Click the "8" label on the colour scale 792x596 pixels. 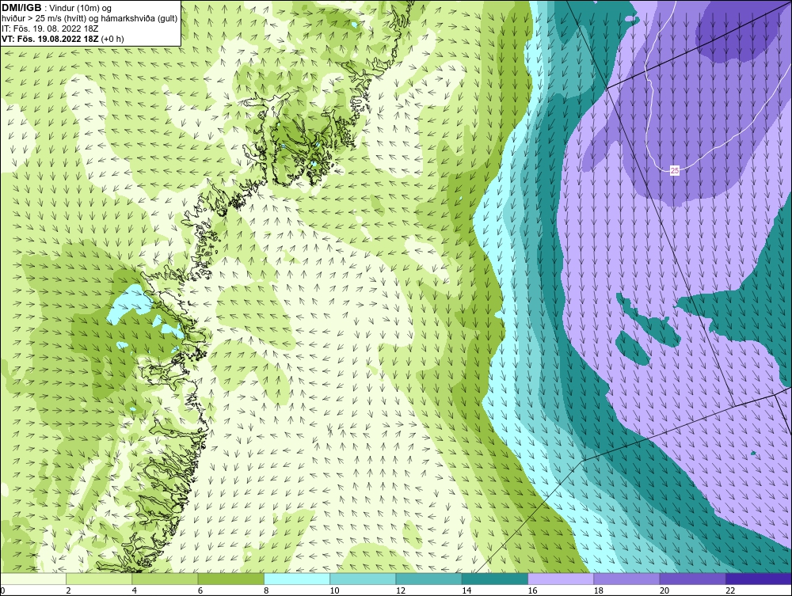(266, 590)
